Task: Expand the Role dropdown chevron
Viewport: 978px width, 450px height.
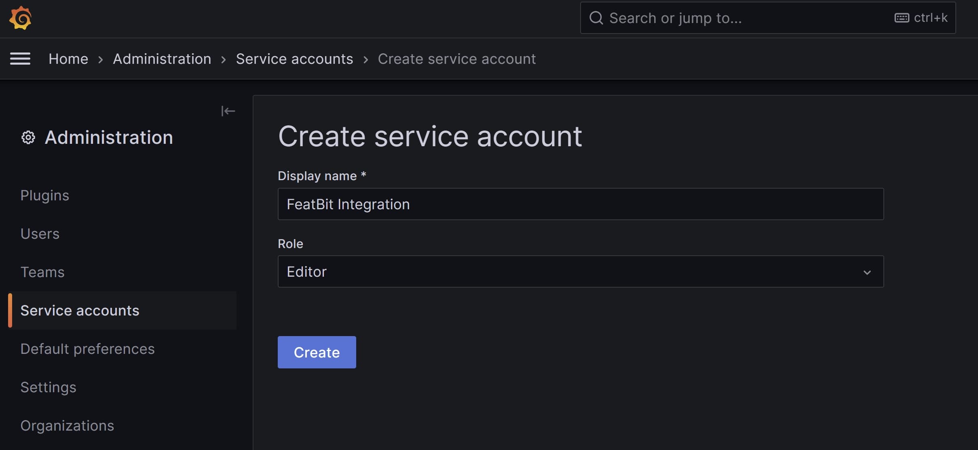Action: point(867,272)
